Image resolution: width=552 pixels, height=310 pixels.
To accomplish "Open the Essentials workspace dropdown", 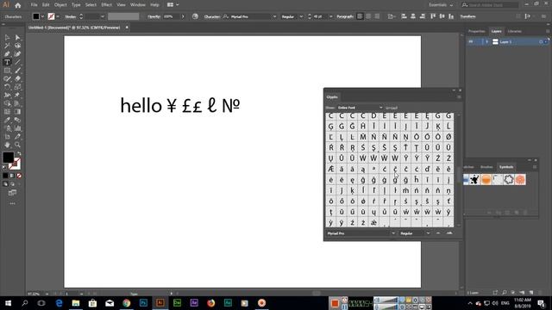I will point(441,5).
